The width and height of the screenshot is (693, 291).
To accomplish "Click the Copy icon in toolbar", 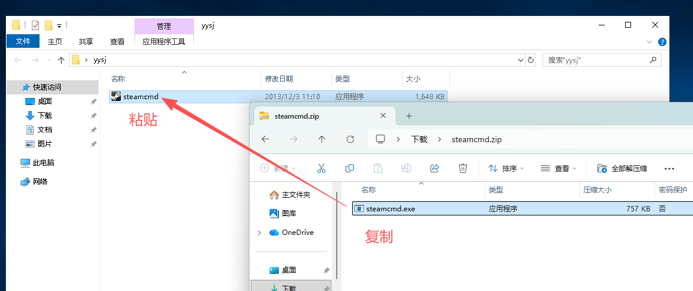I will (350, 168).
